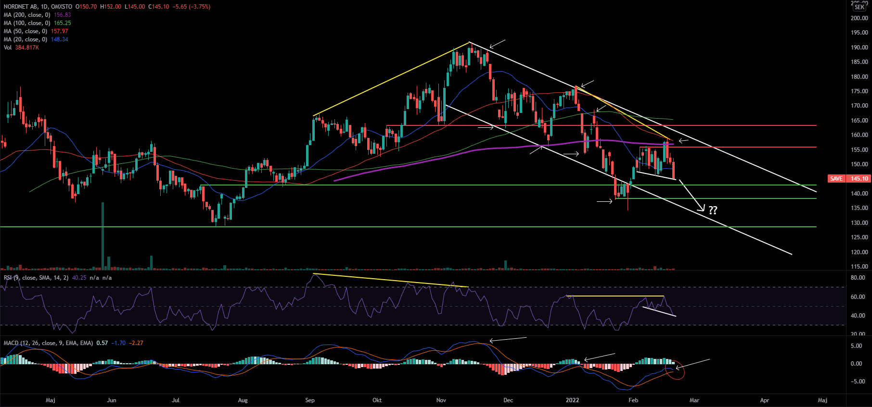Viewport: 872px width, 407px height.
Task: Click the Sep label on time axis
Action: pos(310,400)
